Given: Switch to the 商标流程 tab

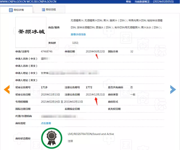Looking at the screenshot, I should point(49,10).
